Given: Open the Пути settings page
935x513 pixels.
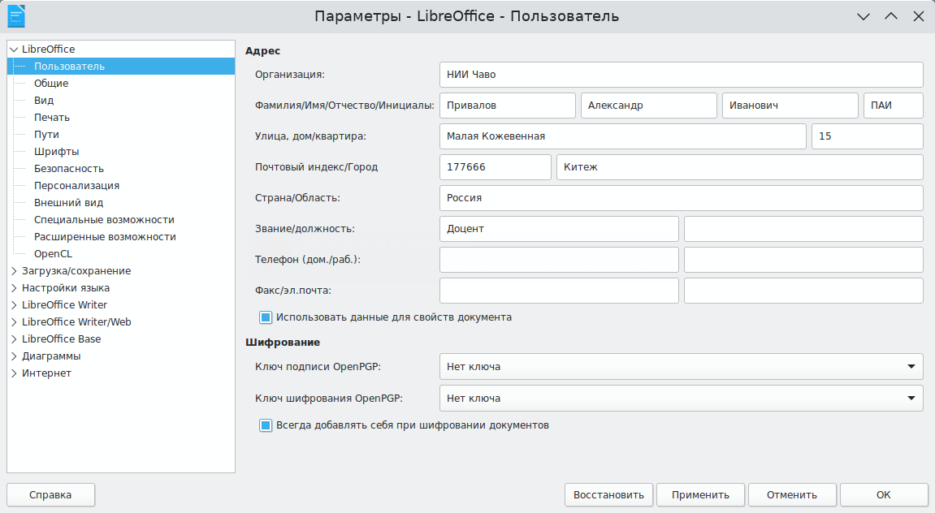Looking at the screenshot, I should 46,135.
